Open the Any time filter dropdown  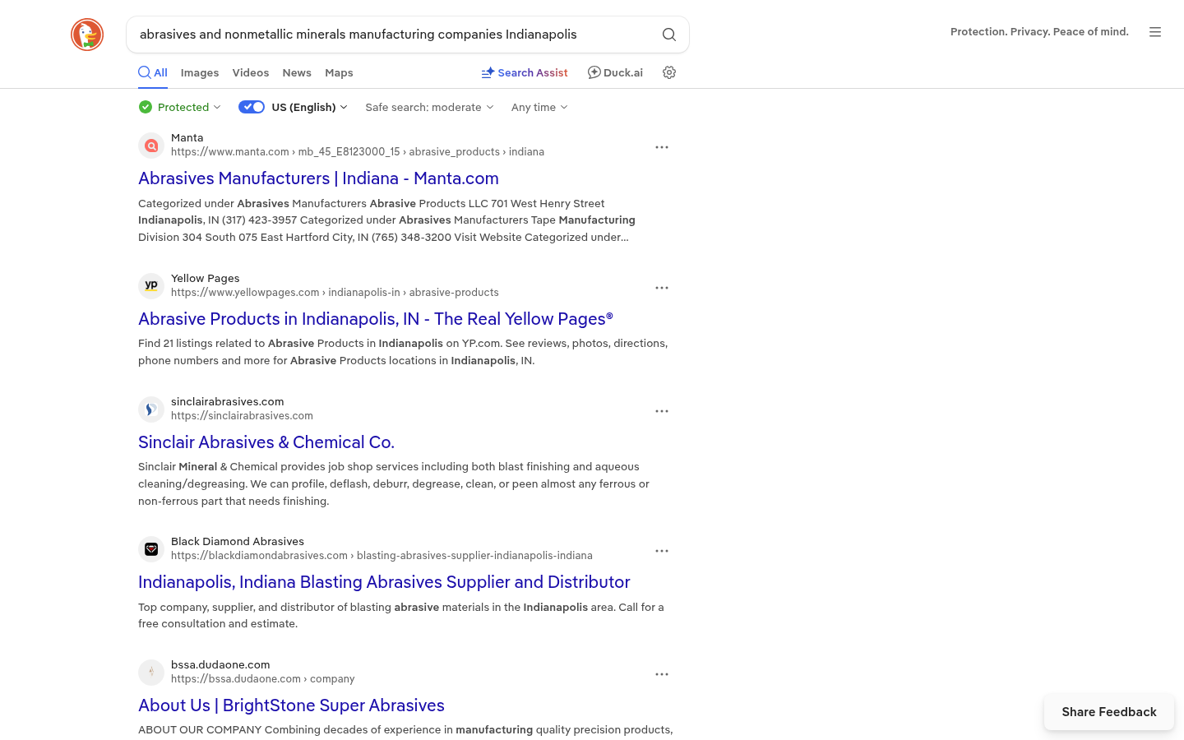coord(539,107)
